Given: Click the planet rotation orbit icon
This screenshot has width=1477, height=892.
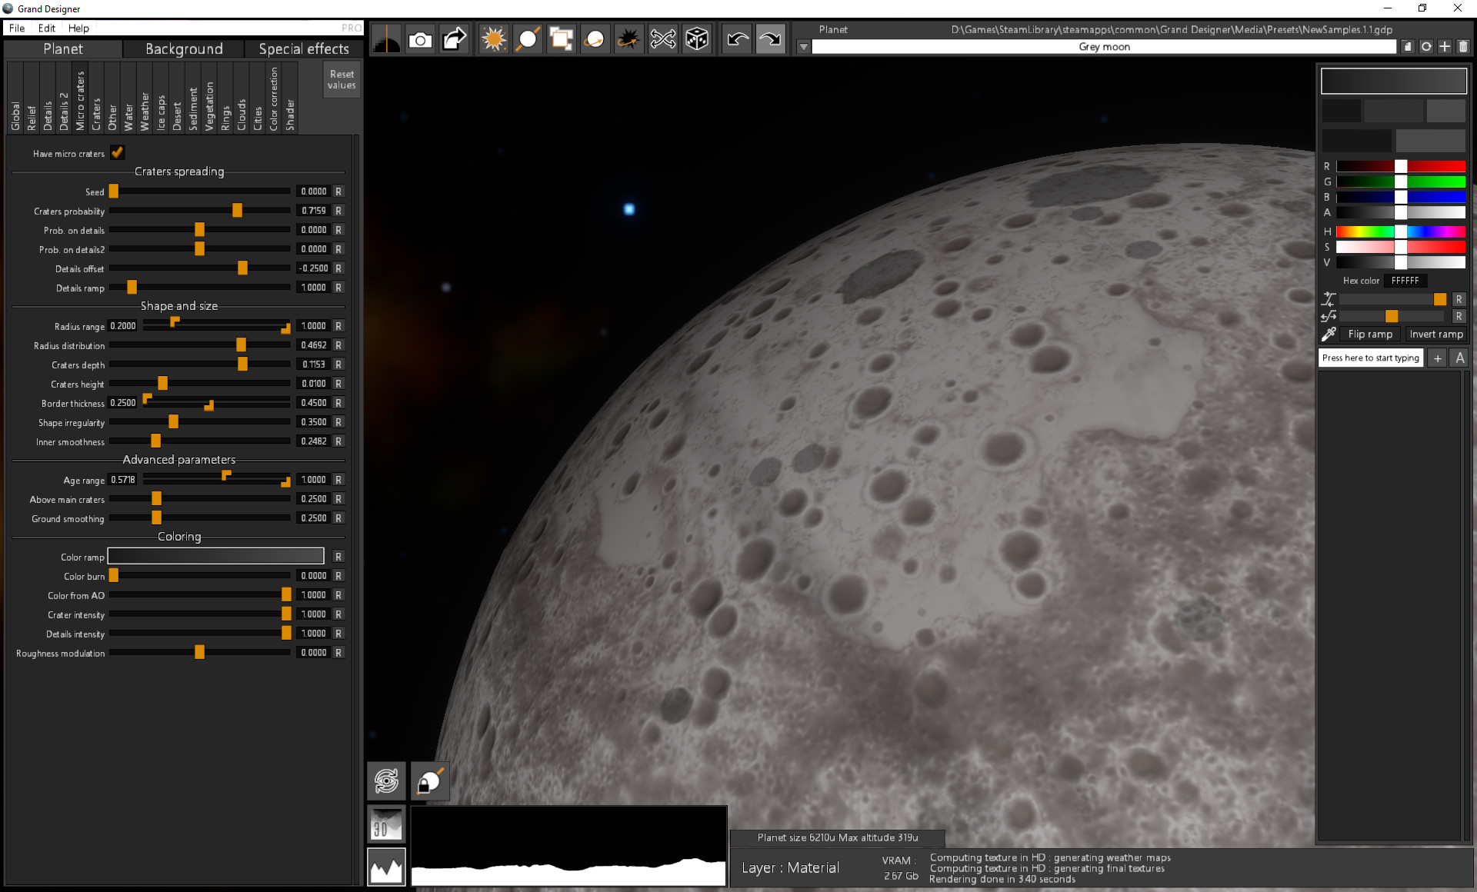Looking at the screenshot, I should (595, 38).
